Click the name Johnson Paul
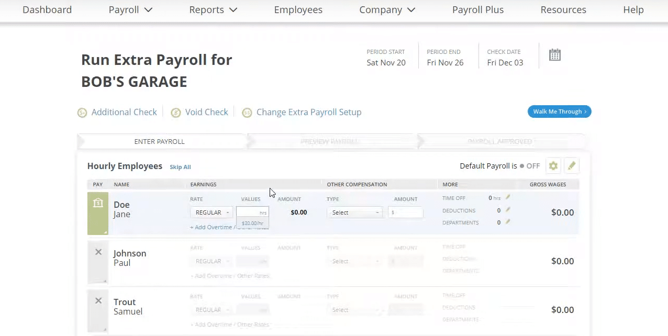The width and height of the screenshot is (668, 336). tap(130, 258)
